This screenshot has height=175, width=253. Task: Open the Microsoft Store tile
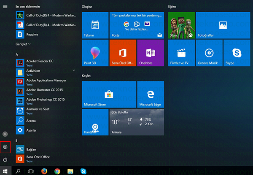pos(109,94)
